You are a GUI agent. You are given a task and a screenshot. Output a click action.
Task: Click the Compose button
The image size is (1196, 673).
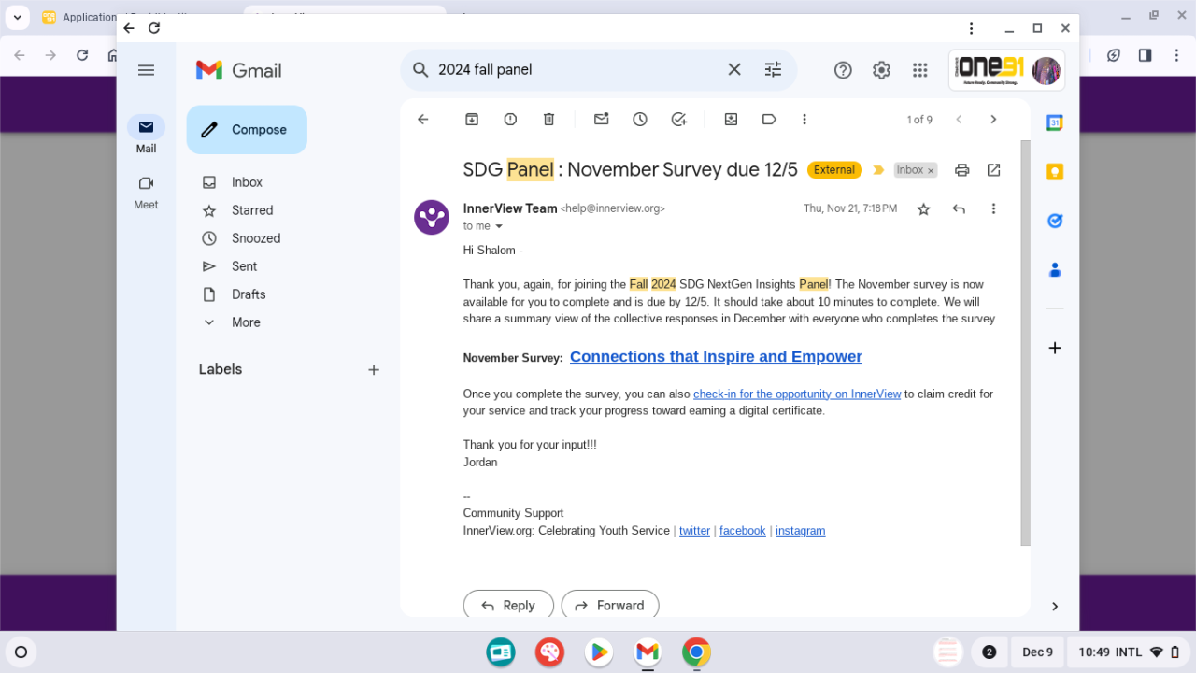pyautogui.click(x=247, y=130)
